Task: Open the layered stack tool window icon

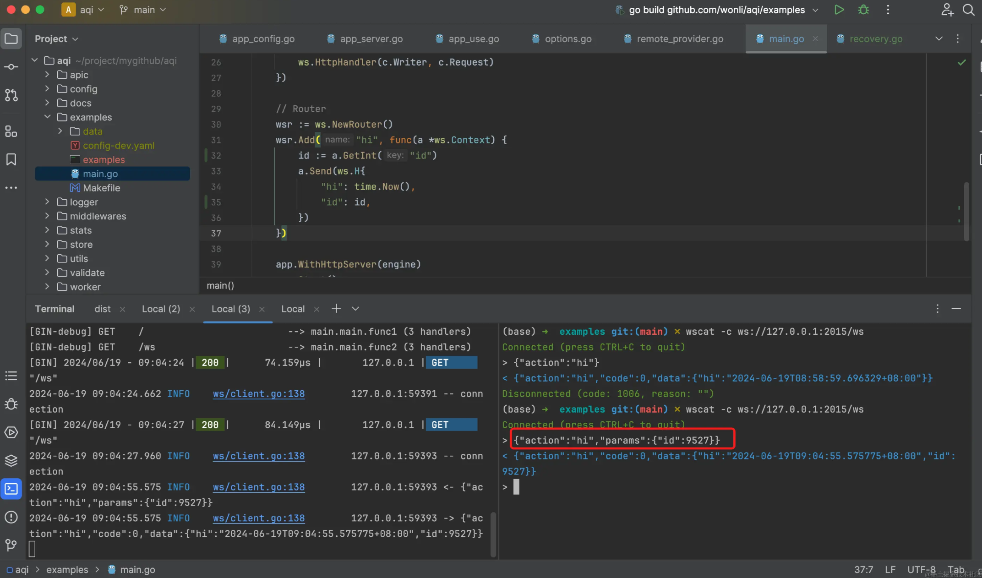Action: pos(11,460)
